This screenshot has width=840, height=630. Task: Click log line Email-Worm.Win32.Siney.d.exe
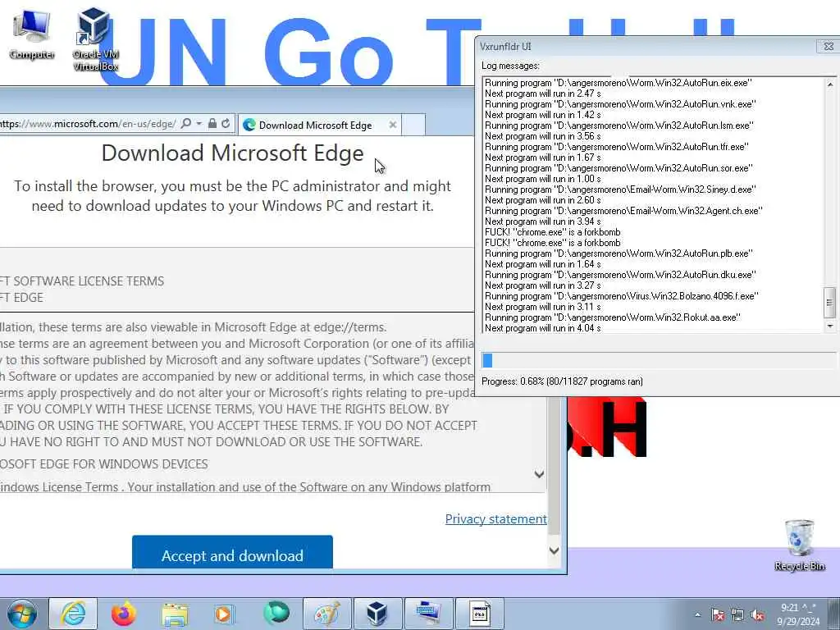pos(620,189)
